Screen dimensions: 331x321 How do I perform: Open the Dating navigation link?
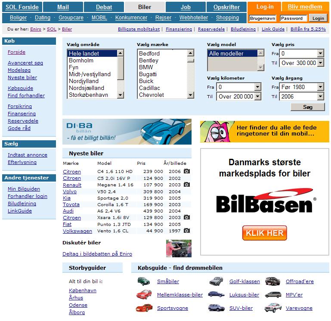43,18
